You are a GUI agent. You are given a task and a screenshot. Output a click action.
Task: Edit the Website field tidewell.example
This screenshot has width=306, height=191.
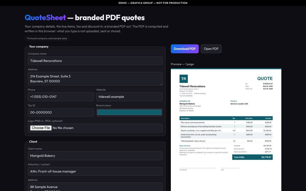[129, 97]
